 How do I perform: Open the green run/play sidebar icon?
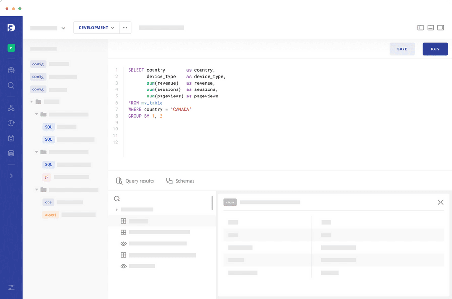click(x=11, y=48)
